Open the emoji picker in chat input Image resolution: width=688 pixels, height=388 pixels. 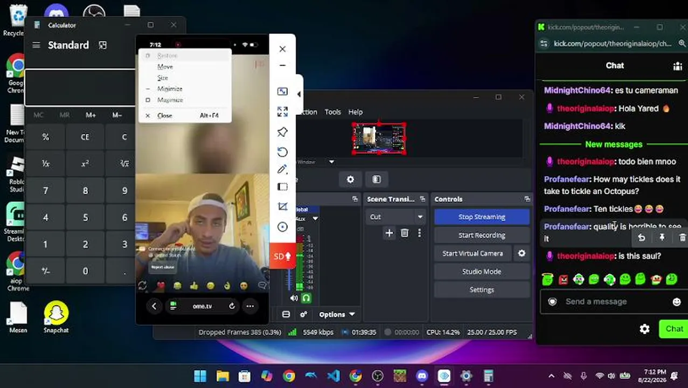click(677, 302)
